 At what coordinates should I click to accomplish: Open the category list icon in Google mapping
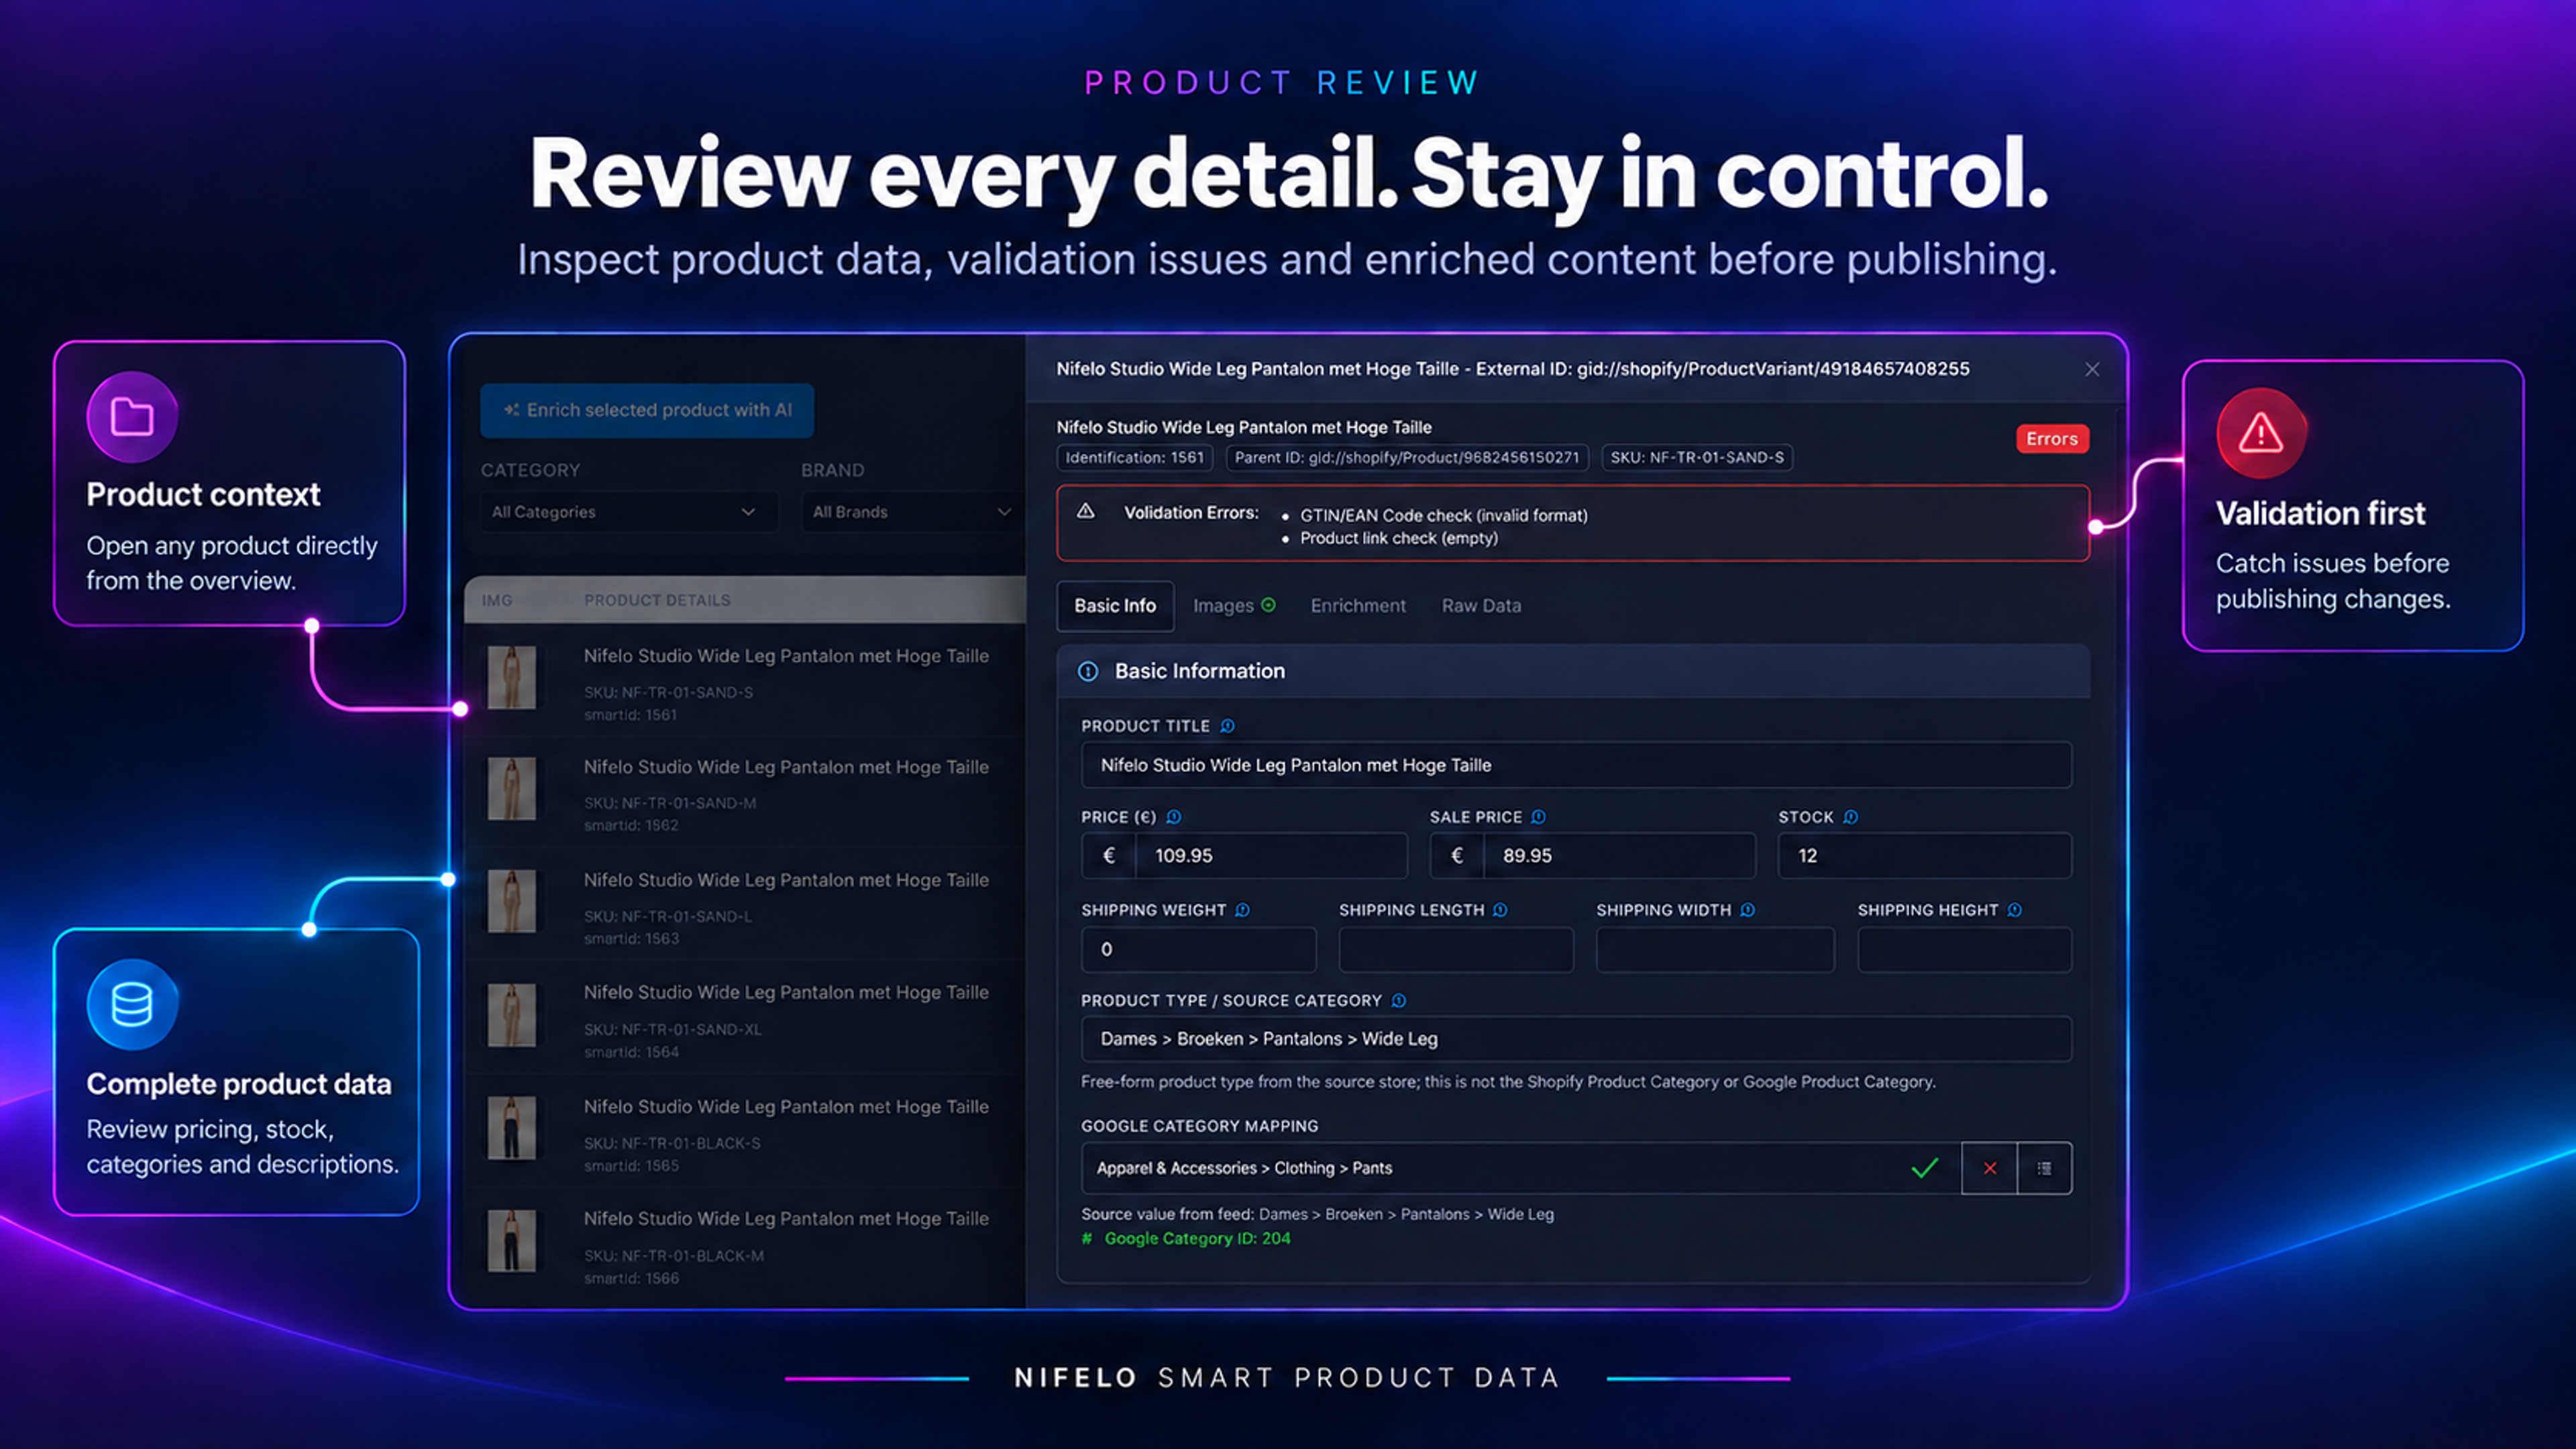[2045, 1168]
